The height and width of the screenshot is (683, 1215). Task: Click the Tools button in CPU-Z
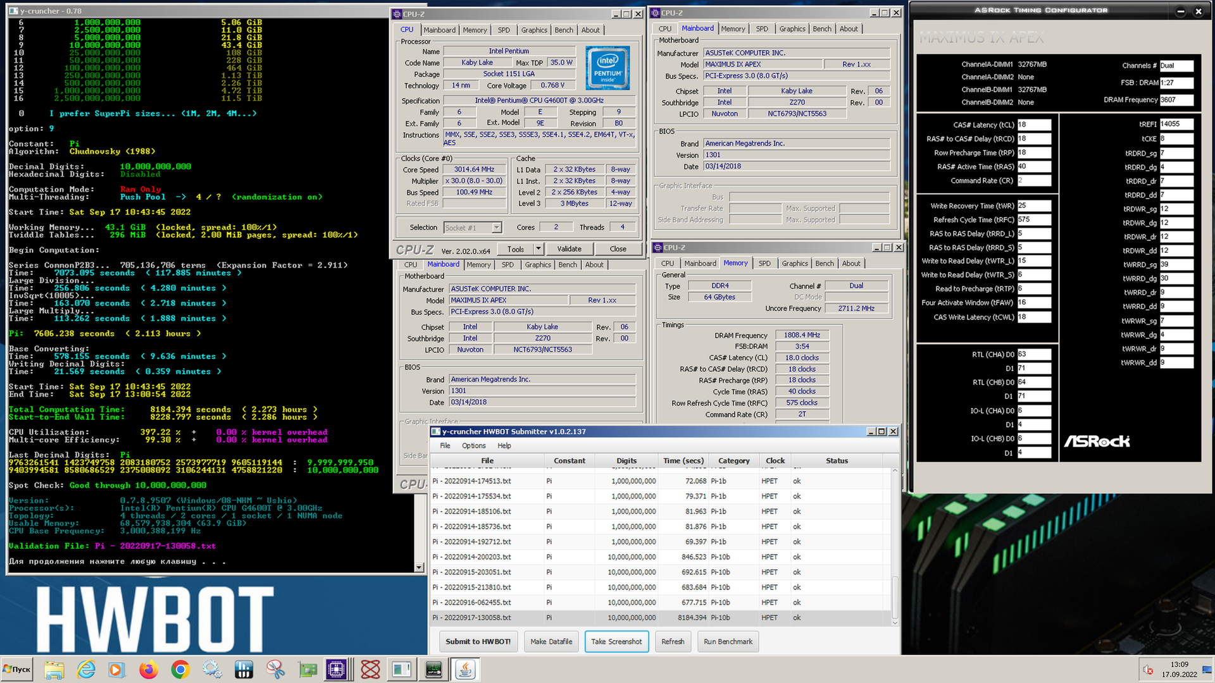pos(515,249)
